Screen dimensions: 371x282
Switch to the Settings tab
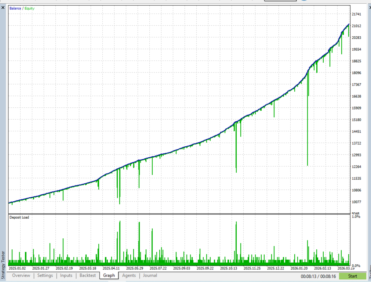(45, 275)
